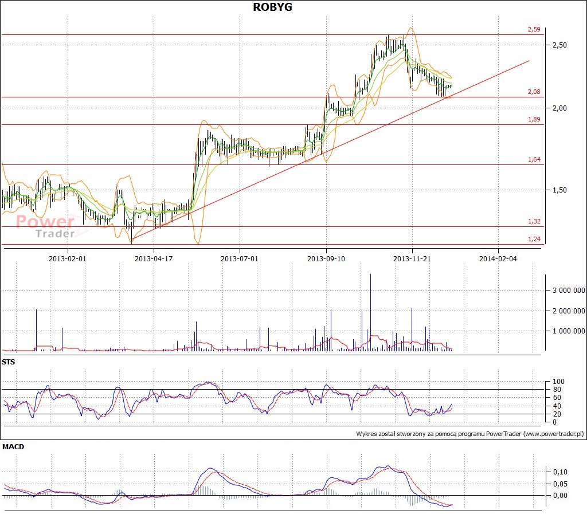Click the 2 000 000 volume axis value
Viewport: 587px width, 518px height.
(x=569, y=311)
